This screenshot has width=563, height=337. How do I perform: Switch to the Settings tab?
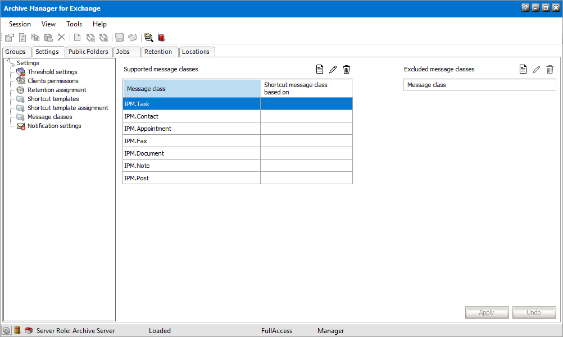pyautogui.click(x=48, y=52)
